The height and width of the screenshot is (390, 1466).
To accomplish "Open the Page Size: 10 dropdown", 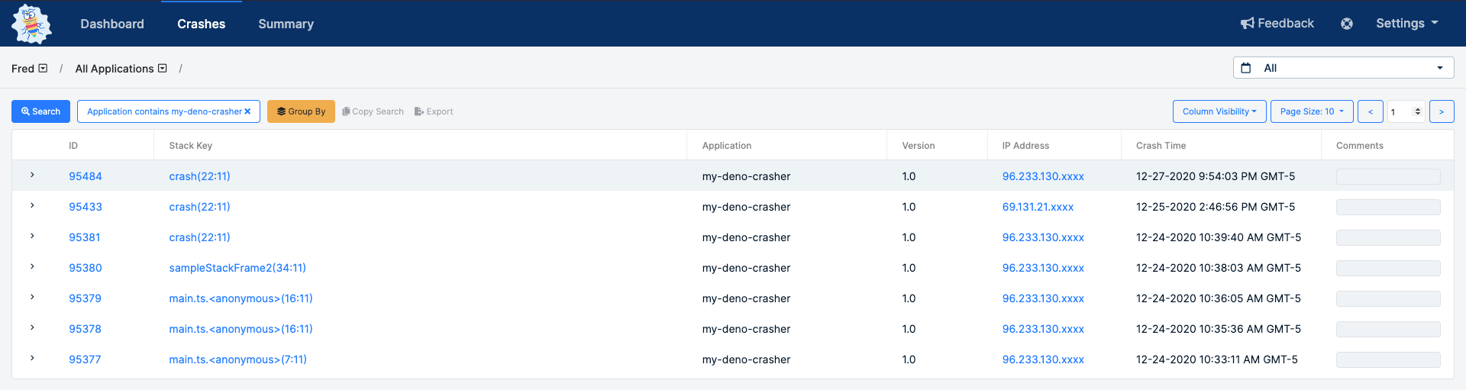I will [1312, 111].
